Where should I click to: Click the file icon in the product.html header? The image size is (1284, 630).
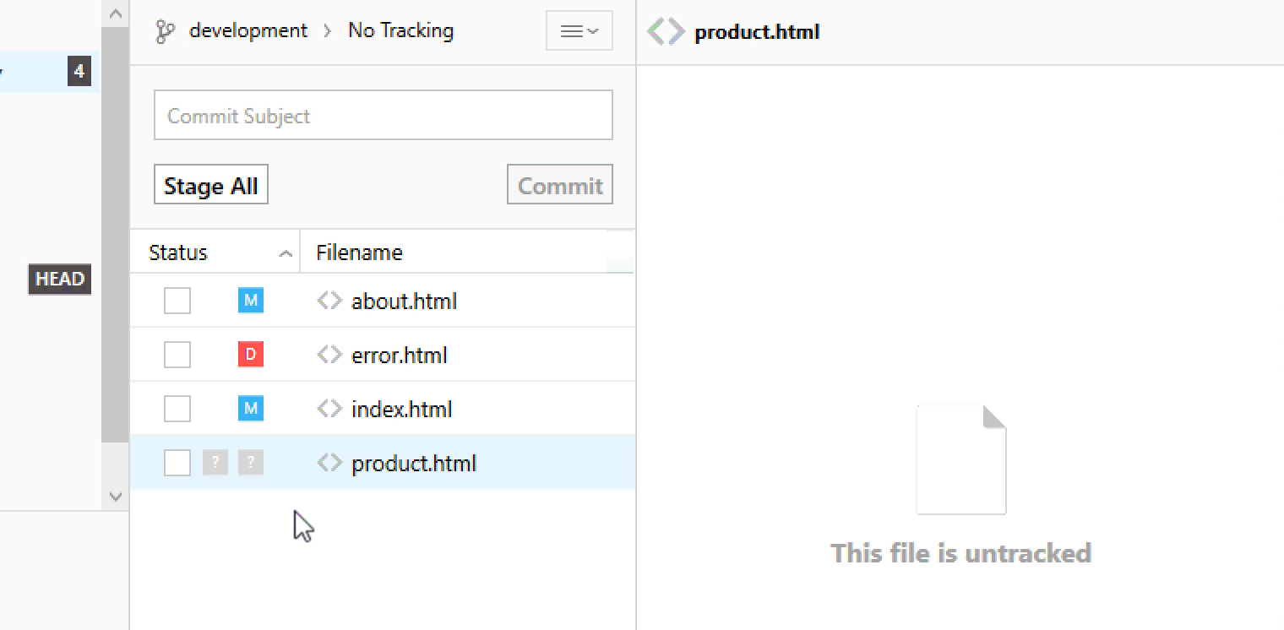click(x=665, y=31)
